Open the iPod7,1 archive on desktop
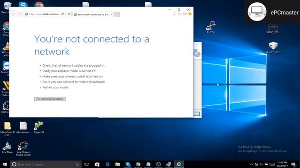The width and height of the screenshot is (300, 168). point(273,48)
